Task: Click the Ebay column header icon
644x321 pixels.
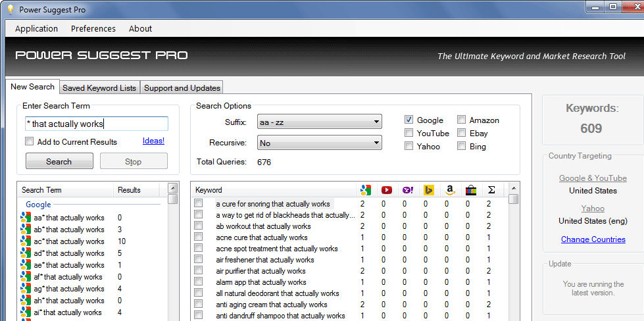Action: [x=470, y=190]
